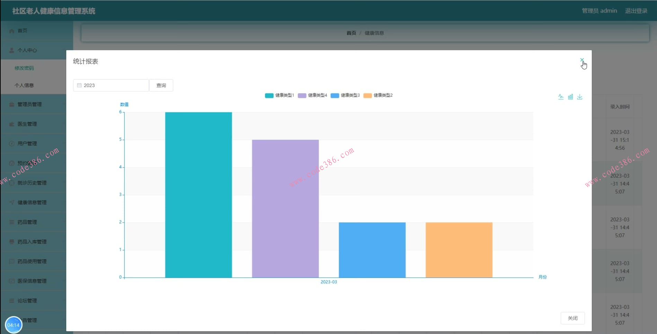Screen dimensions: 657x334
Task: Go to 首页 in the breadcrumb
Action: click(x=351, y=33)
